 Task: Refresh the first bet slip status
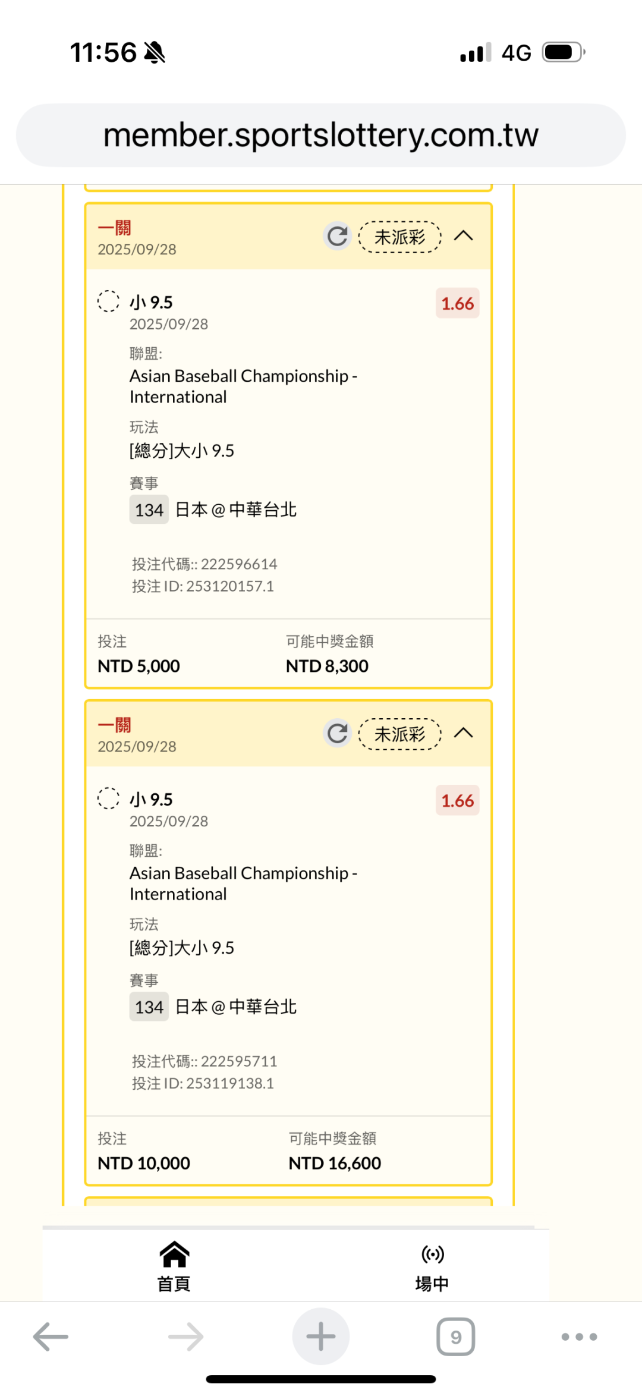tap(337, 237)
